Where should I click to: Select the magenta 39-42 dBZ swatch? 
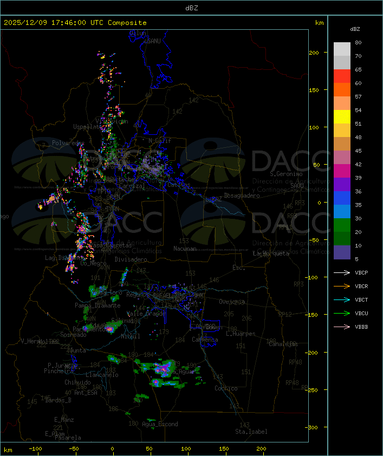tap(342, 171)
